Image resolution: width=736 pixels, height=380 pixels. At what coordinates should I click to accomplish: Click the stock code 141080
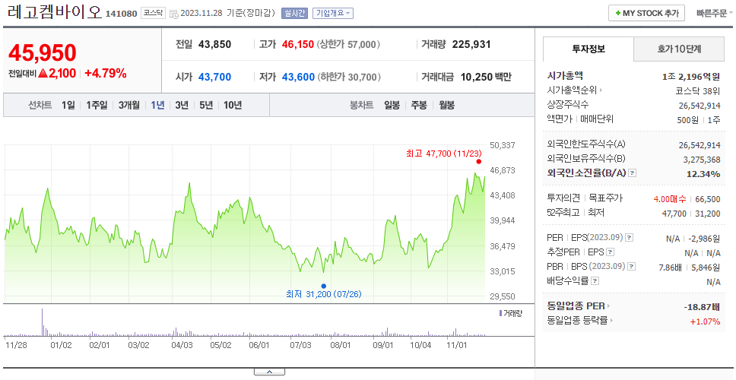click(x=121, y=14)
